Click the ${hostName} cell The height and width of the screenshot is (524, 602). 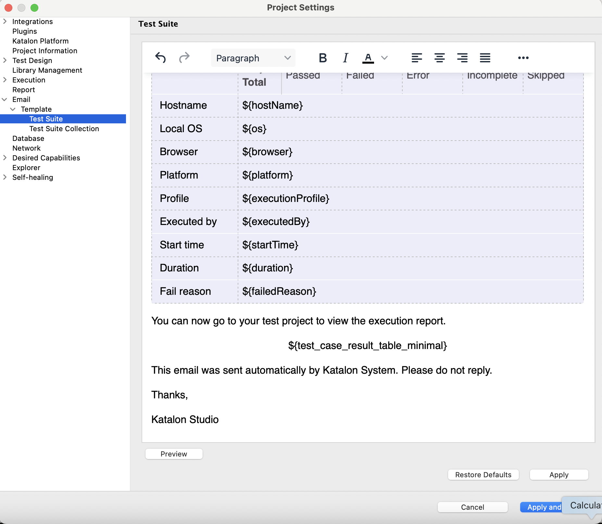point(411,106)
